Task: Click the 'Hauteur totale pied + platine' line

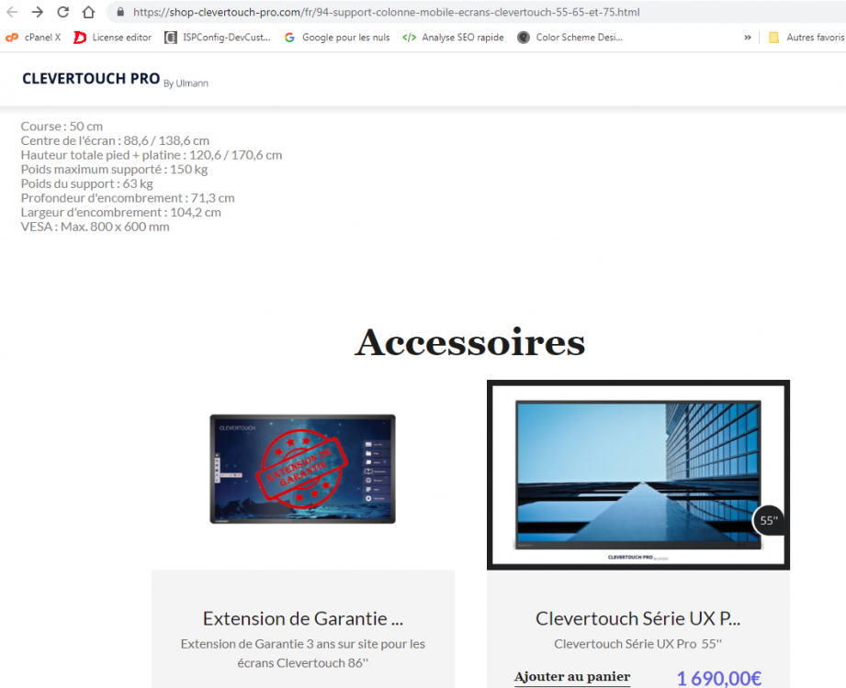Action: [x=152, y=155]
